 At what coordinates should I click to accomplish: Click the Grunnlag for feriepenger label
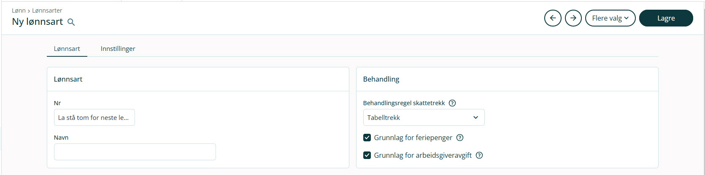coord(413,138)
